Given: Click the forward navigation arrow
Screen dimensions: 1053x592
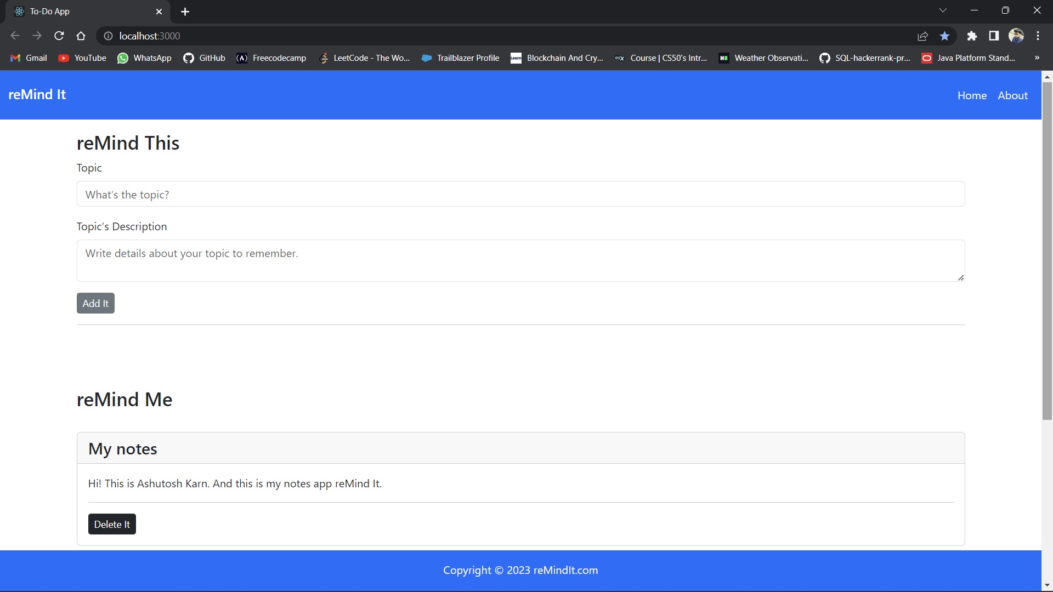Looking at the screenshot, I should pyautogui.click(x=36, y=36).
